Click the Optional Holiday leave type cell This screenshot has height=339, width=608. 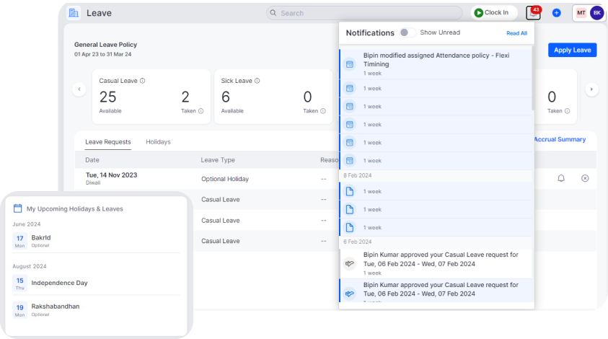tap(225, 179)
